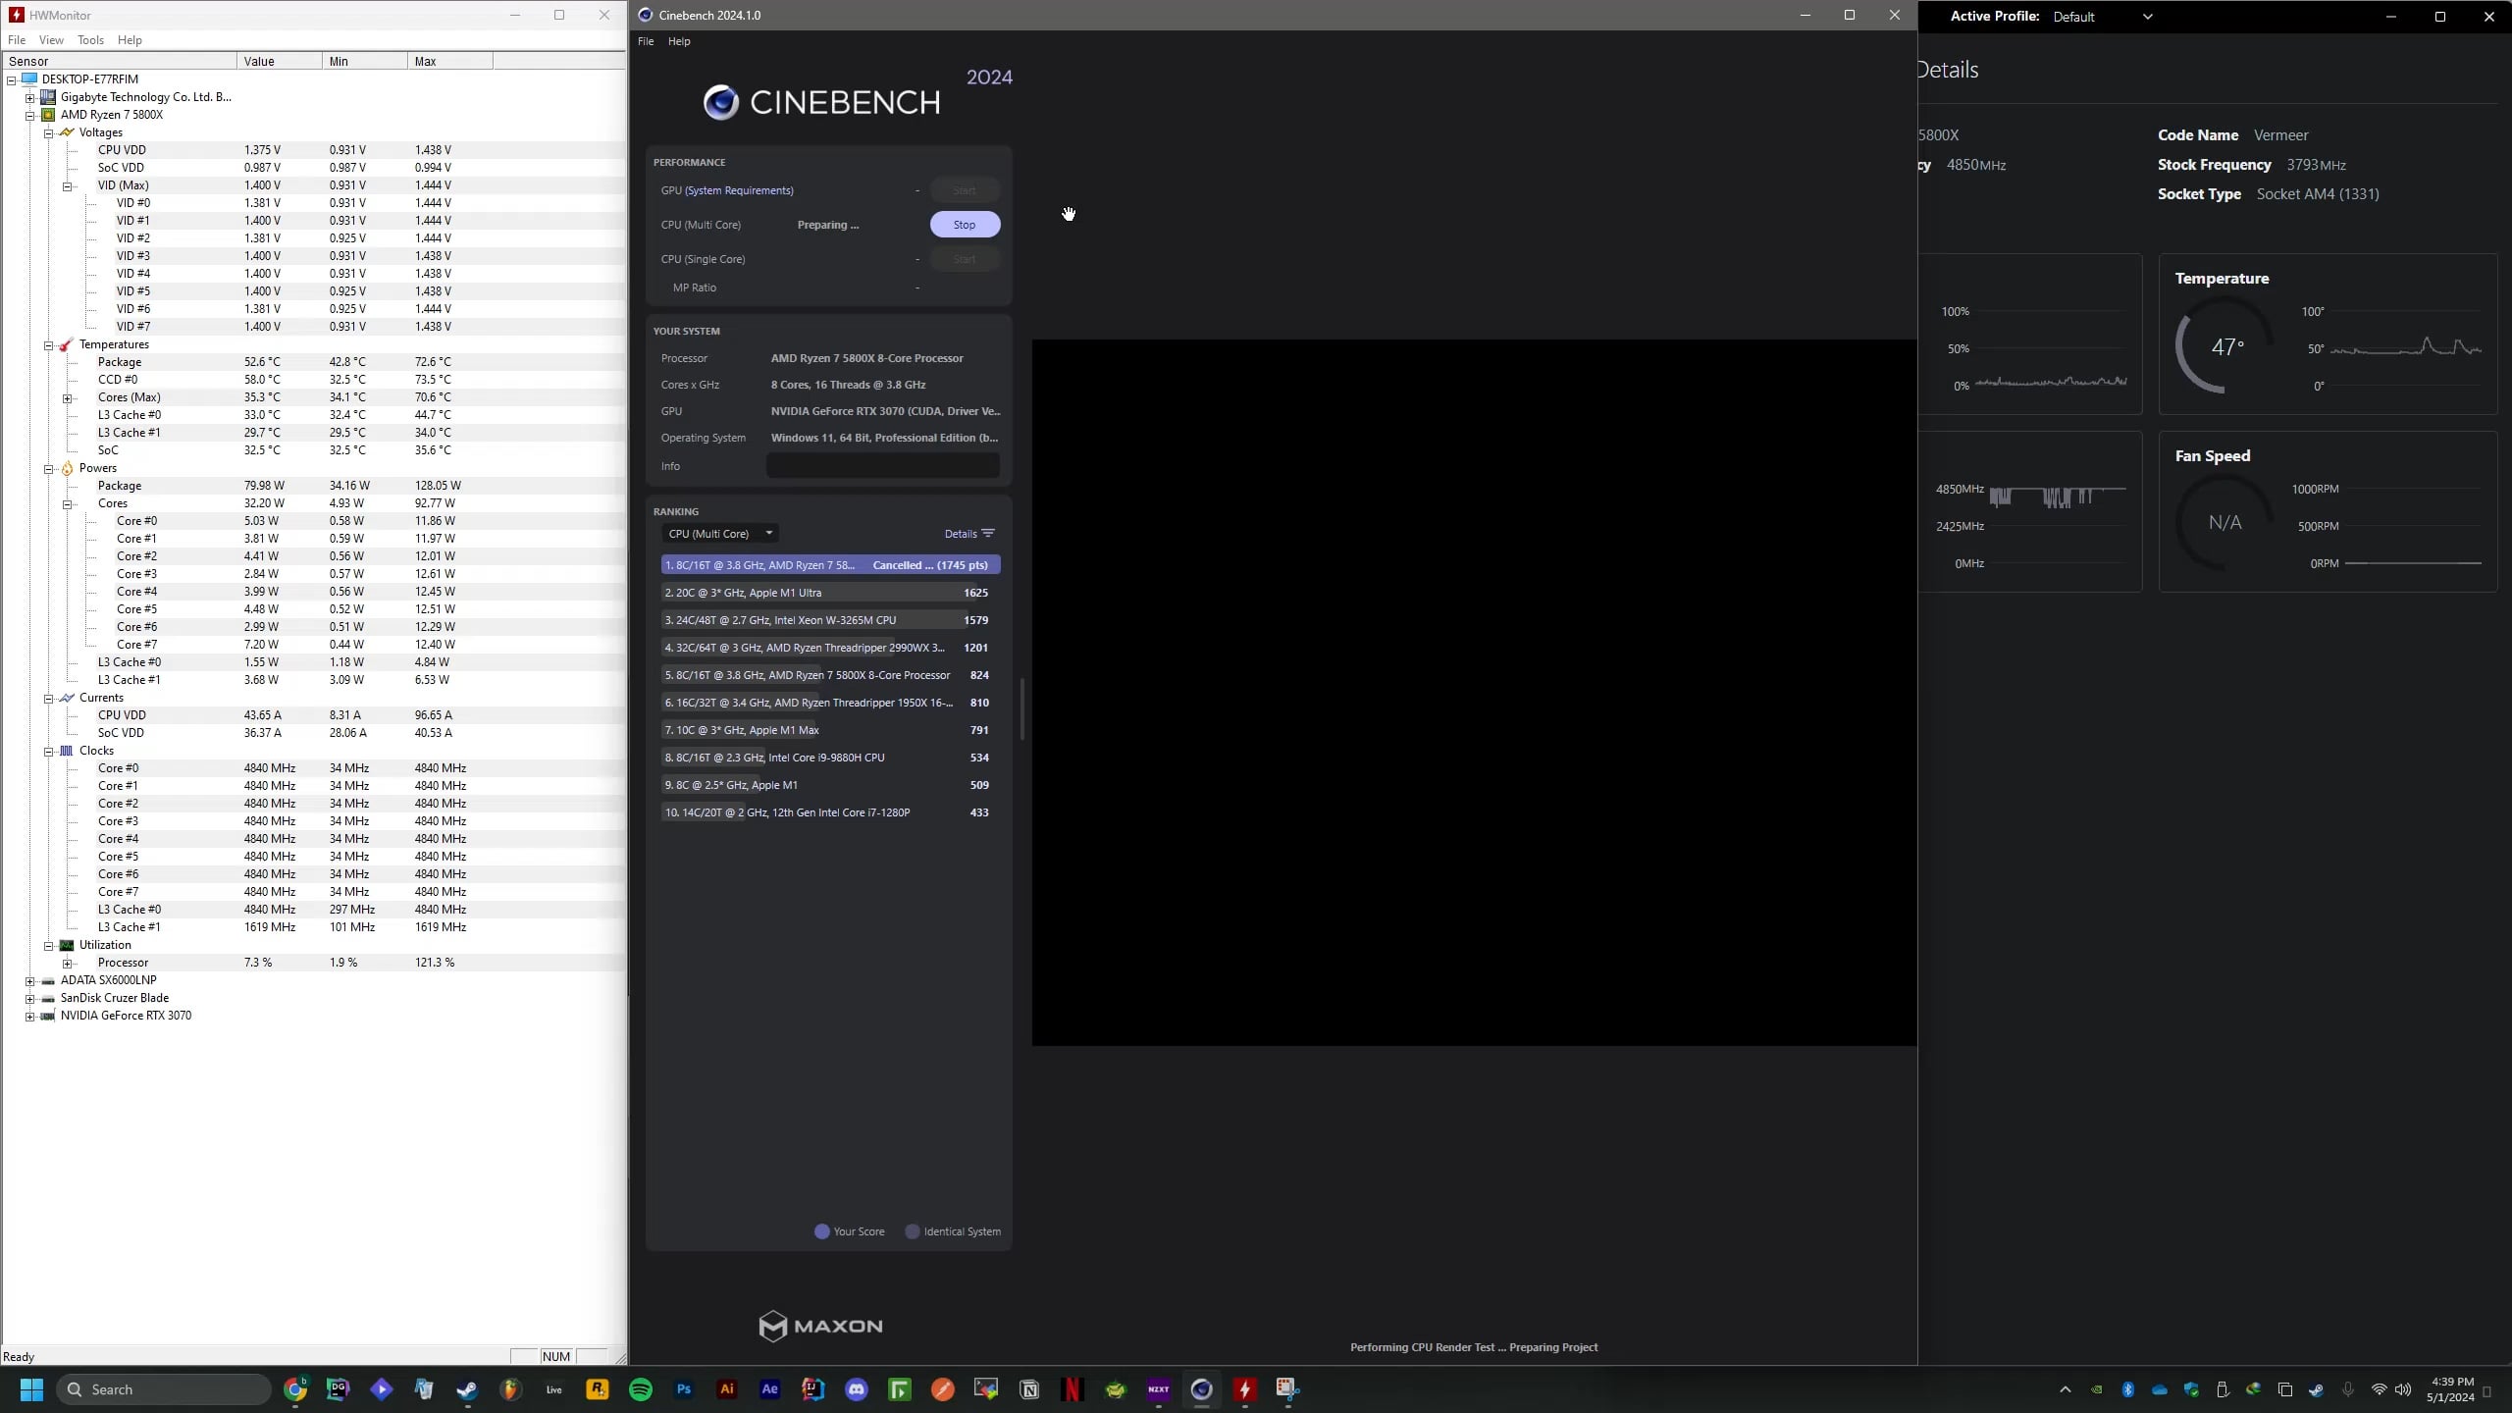The image size is (2512, 1413).
Task: Open DataGrip from taskbar
Action: (x=339, y=1389)
